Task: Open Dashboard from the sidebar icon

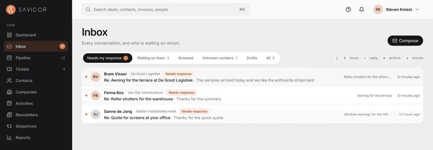Action: tap(9, 35)
